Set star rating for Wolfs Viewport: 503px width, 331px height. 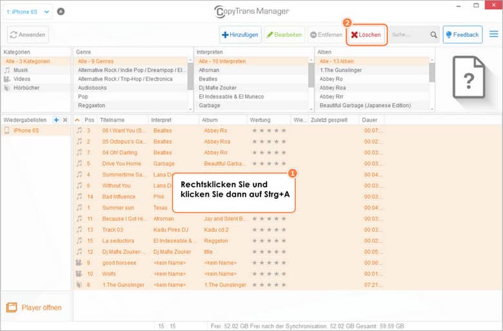(269, 274)
